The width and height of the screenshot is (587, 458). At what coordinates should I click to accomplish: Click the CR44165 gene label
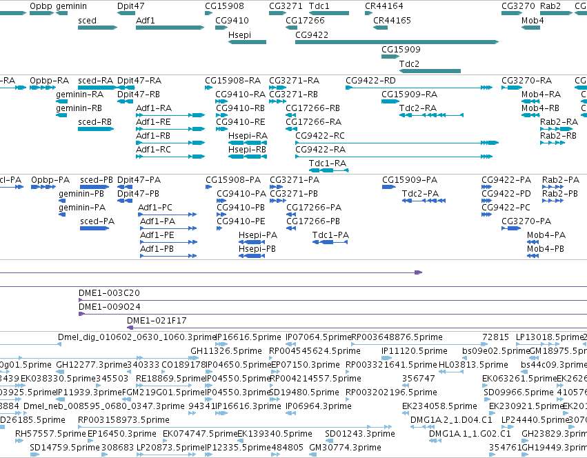392,21
